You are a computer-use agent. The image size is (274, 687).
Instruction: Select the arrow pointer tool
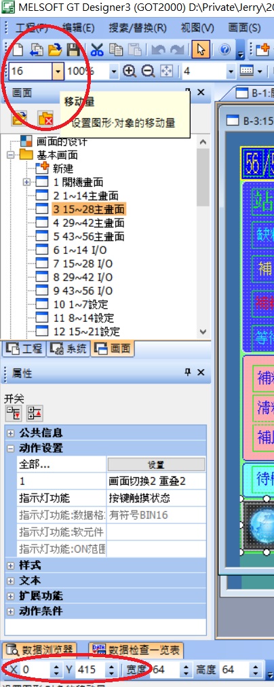click(x=201, y=50)
